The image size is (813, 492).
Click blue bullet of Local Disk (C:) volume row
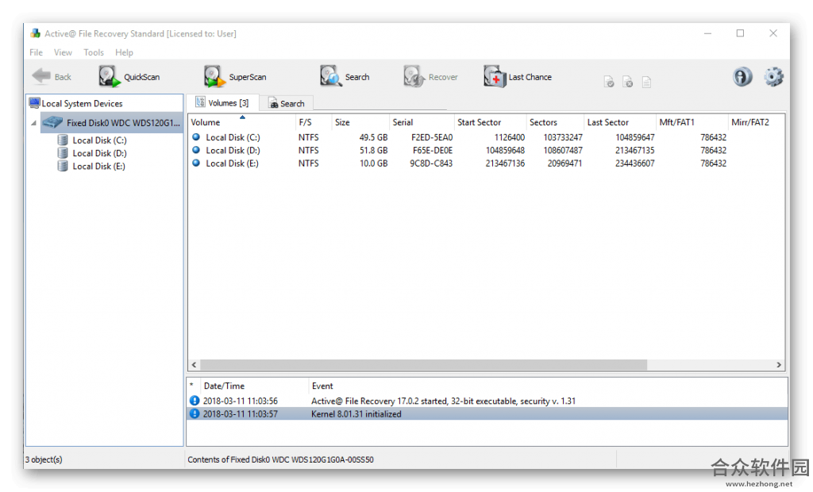tap(196, 136)
